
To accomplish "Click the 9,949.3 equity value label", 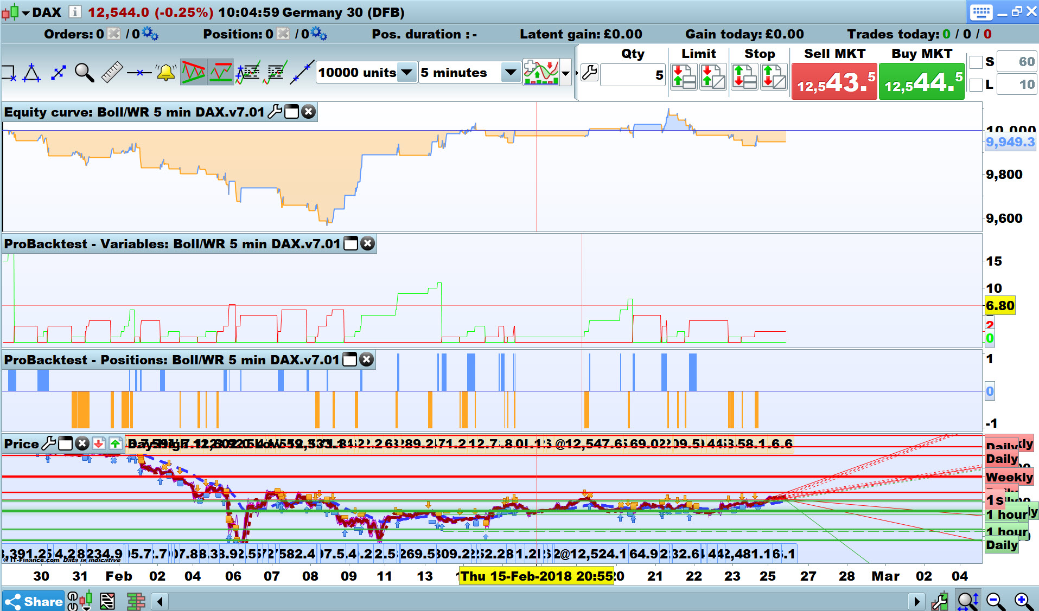I will 1010,142.
